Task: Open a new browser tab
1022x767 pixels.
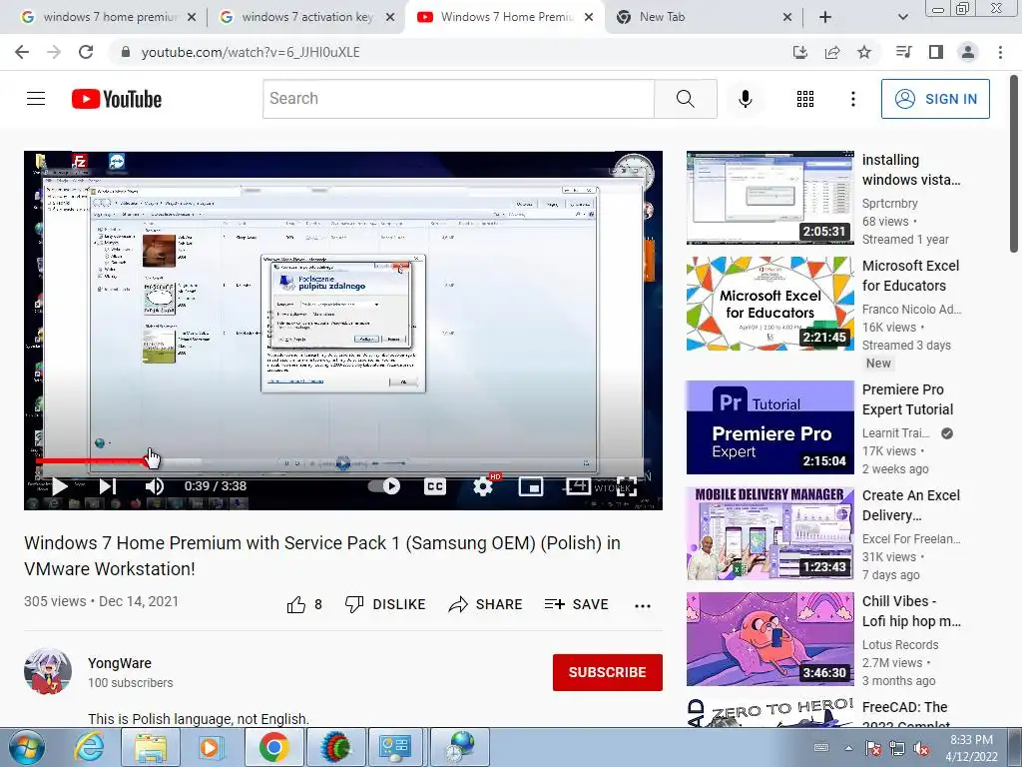Action: pyautogui.click(x=825, y=17)
